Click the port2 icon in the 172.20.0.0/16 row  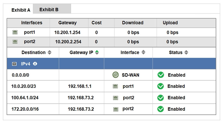coord(115,109)
